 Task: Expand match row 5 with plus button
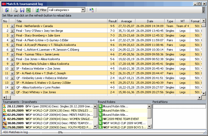(12, 45)
